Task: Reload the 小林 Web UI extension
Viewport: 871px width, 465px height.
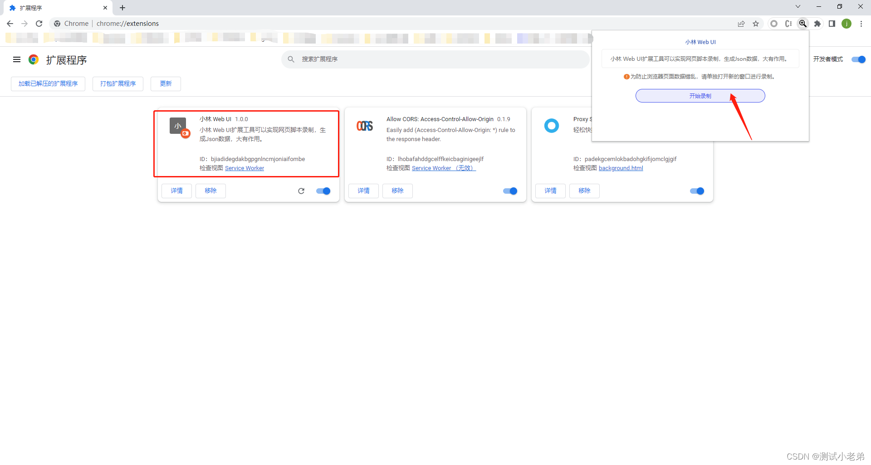Action: pos(301,191)
